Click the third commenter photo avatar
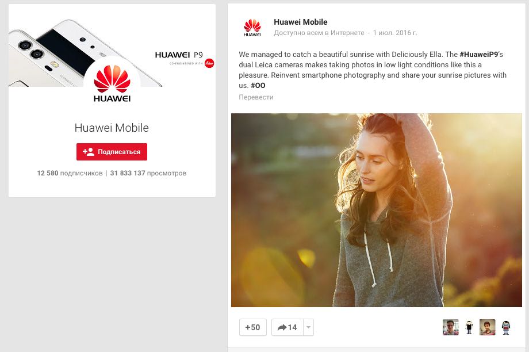Viewport: 529px width, 352px height. point(487,327)
